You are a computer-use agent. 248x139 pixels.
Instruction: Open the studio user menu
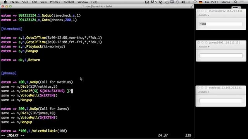point(226,2)
